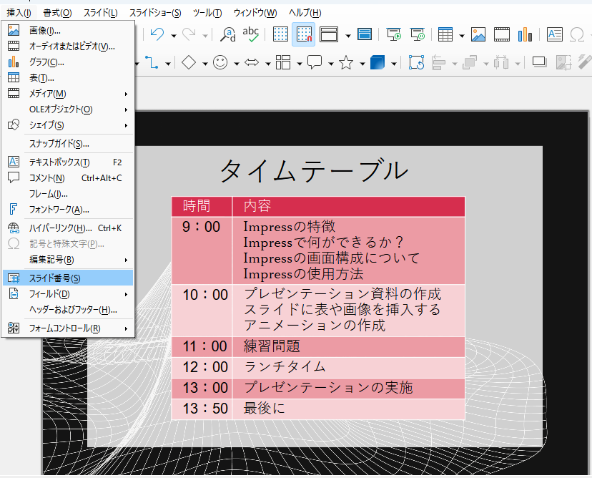
Task: Open dropdown arrow beside Display Views
Action: click(348, 36)
